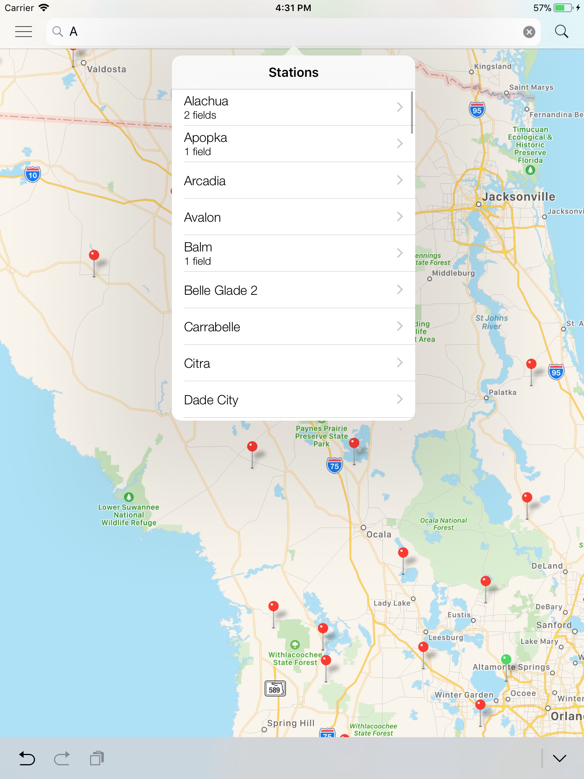Open the hamburger menu
The height and width of the screenshot is (779, 584).
coord(24,32)
